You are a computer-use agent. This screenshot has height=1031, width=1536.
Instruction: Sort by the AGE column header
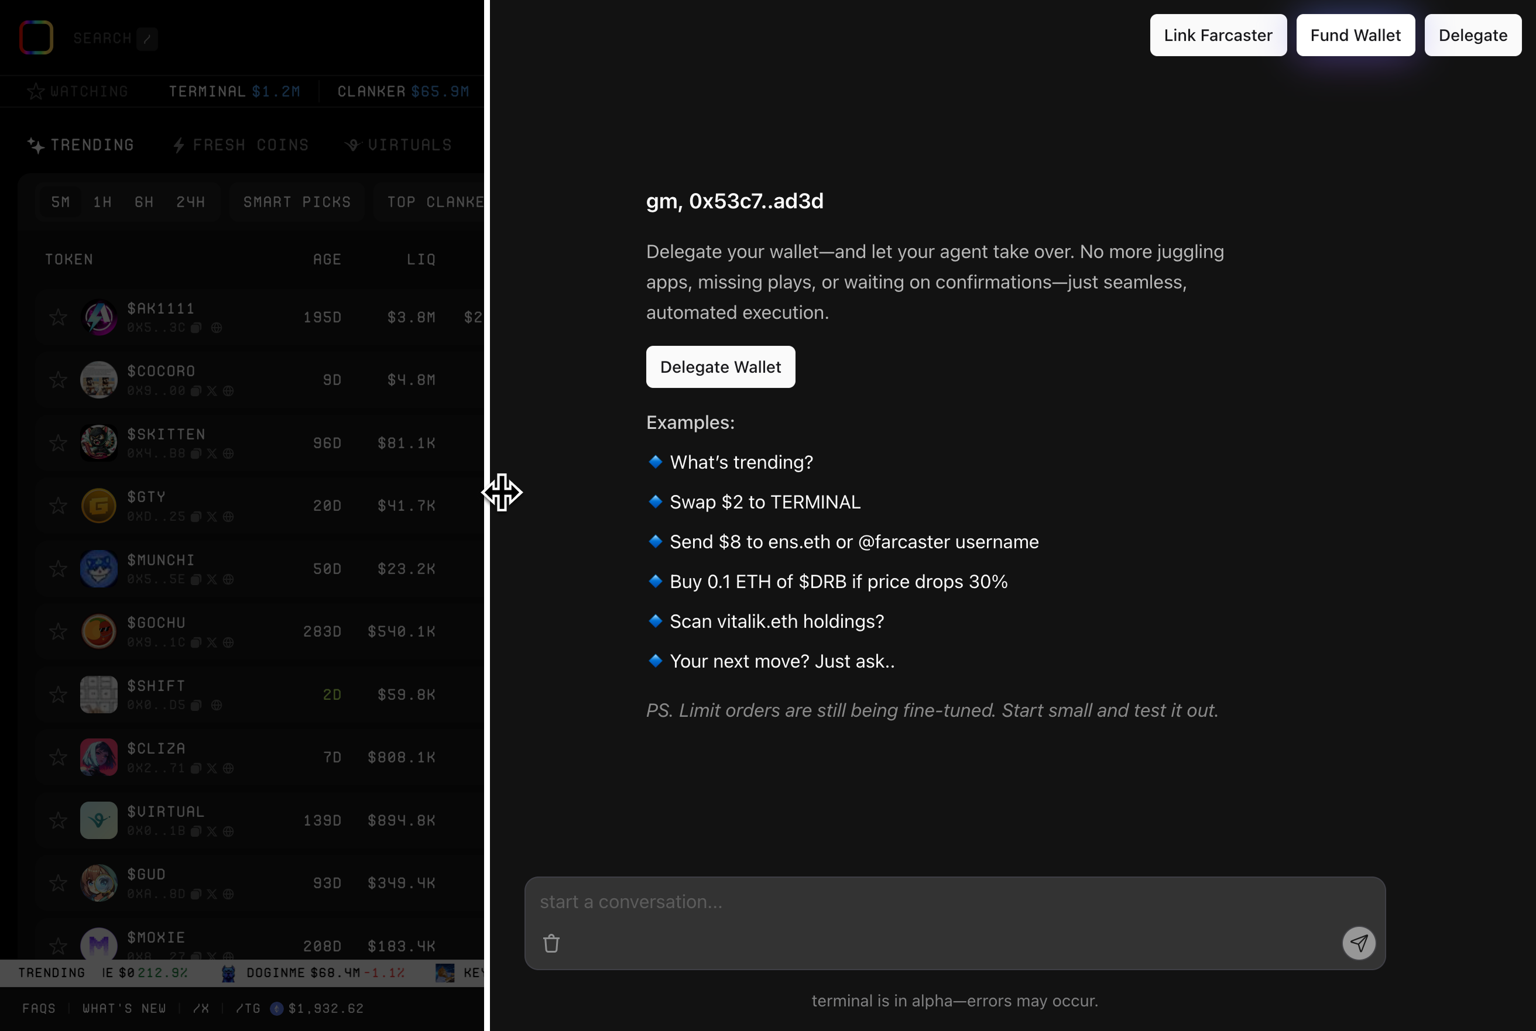327,259
